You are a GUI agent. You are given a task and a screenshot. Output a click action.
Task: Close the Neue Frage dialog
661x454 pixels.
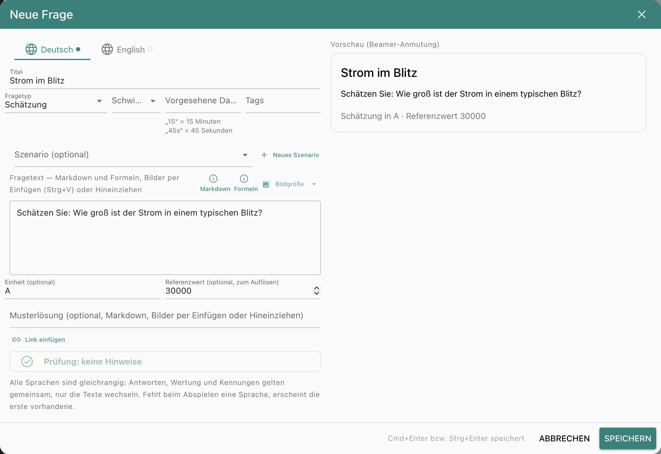(642, 14)
